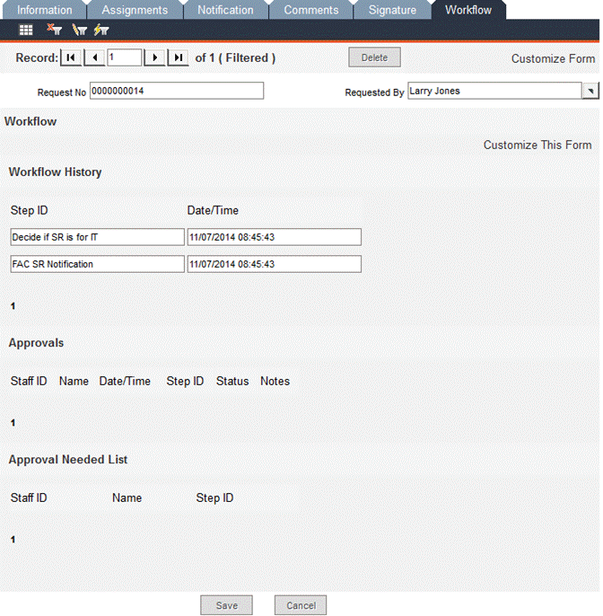Screen dimensions: 603x616
Task: Open the grid view icon
Action: click(x=26, y=30)
